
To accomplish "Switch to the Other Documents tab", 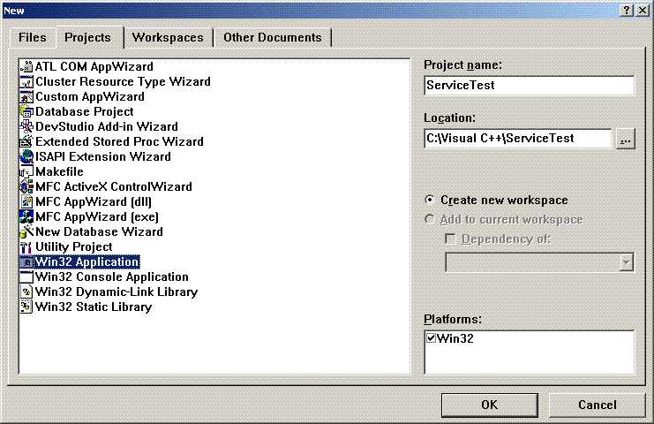I will 273,38.
